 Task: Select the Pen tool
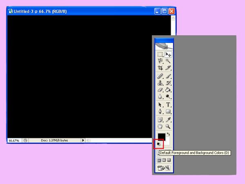[x=160, y=112]
